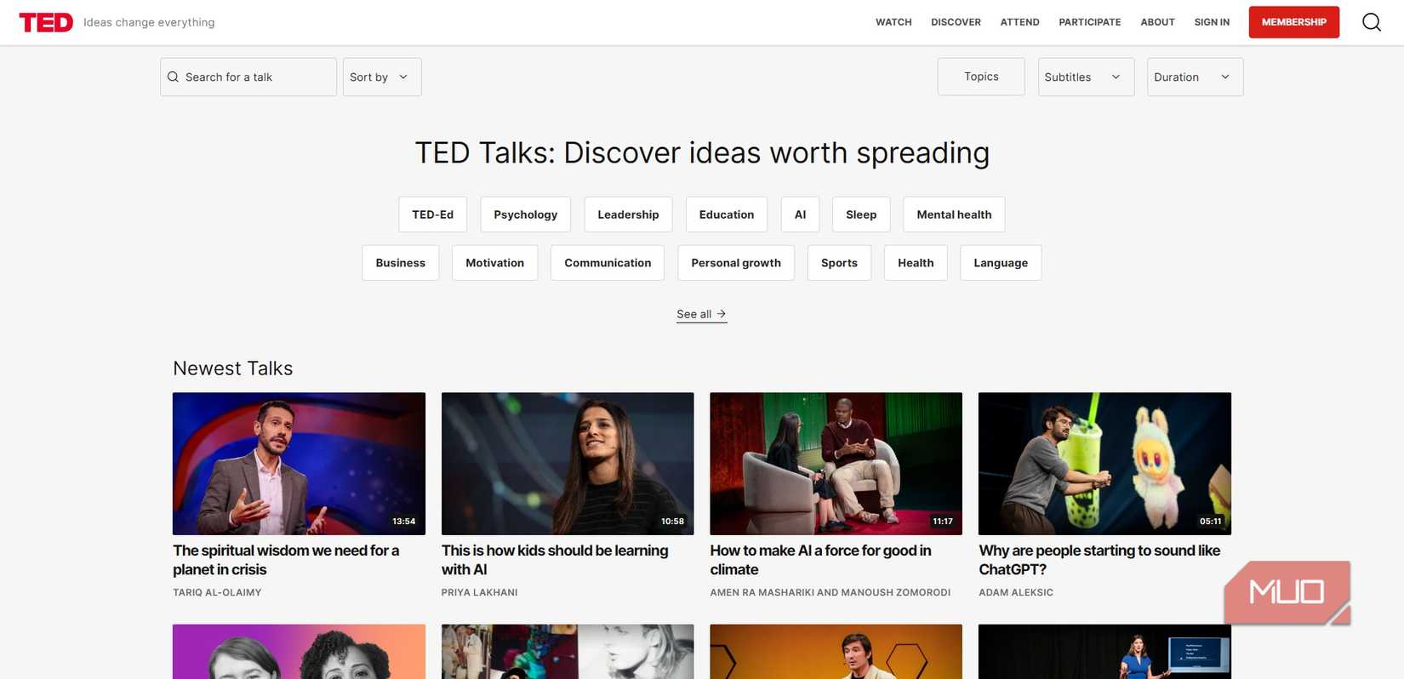Click the arrow icon next to See all

pos(722,314)
